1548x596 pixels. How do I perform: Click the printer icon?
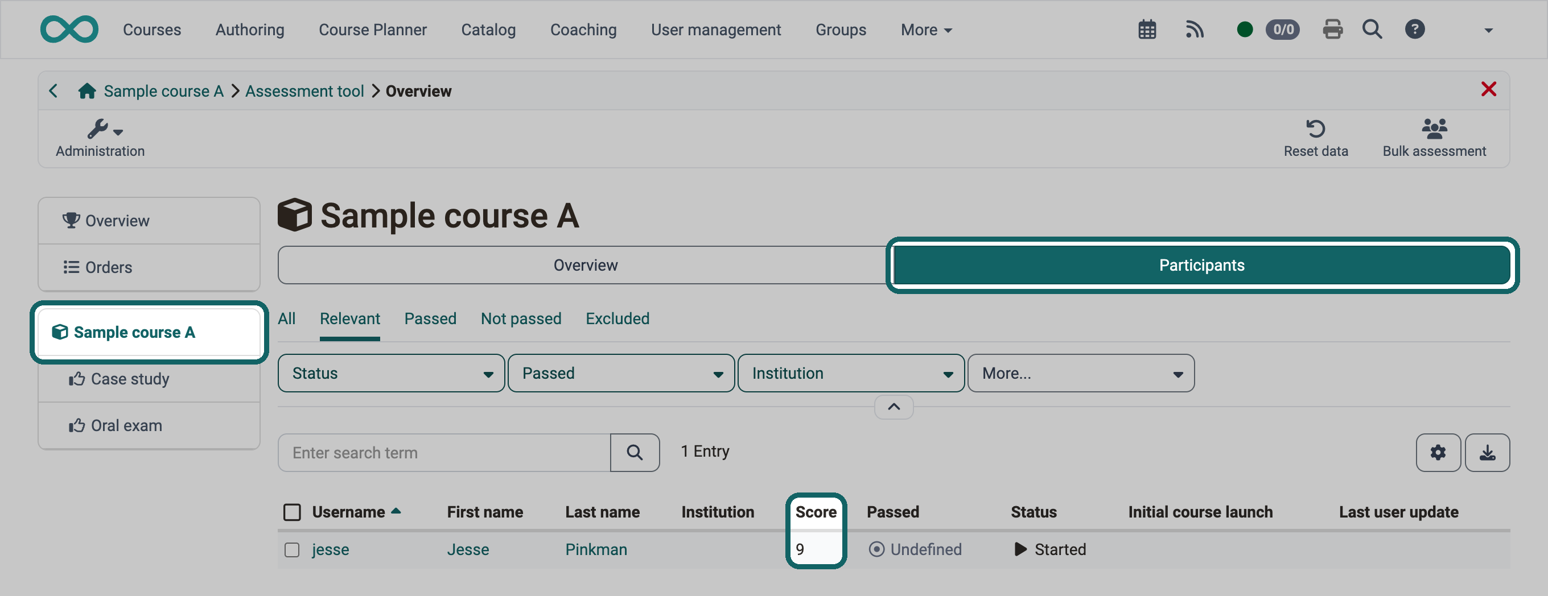point(1332,30)
